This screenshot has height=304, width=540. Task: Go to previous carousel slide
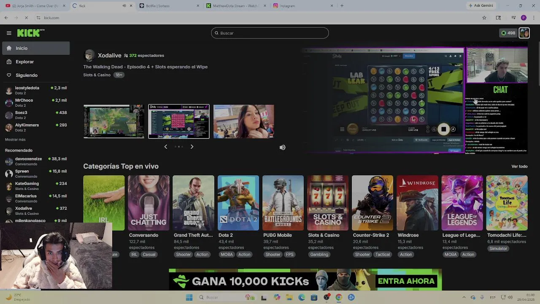[165, 147]
